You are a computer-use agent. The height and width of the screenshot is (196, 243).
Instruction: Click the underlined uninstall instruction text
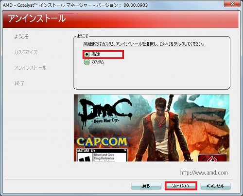(144, 44)
